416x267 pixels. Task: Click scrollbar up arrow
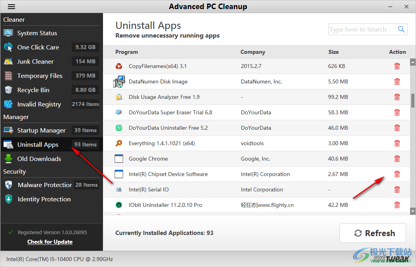click(x=412, y=62)
